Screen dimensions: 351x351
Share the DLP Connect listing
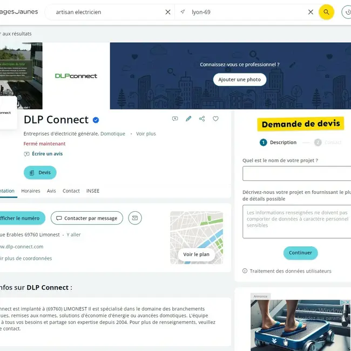pos(202,119)
